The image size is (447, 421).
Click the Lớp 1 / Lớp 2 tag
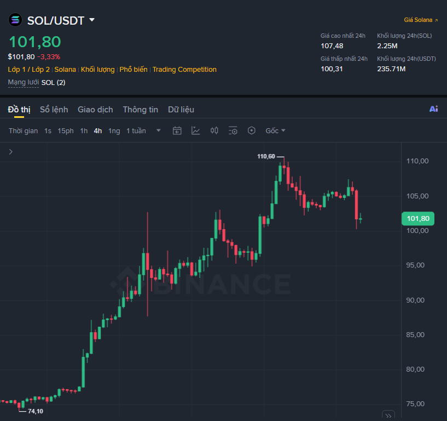pos(29,70)
